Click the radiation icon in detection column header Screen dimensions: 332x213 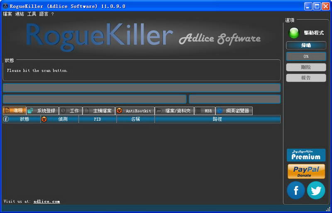(x=44, y=119)
